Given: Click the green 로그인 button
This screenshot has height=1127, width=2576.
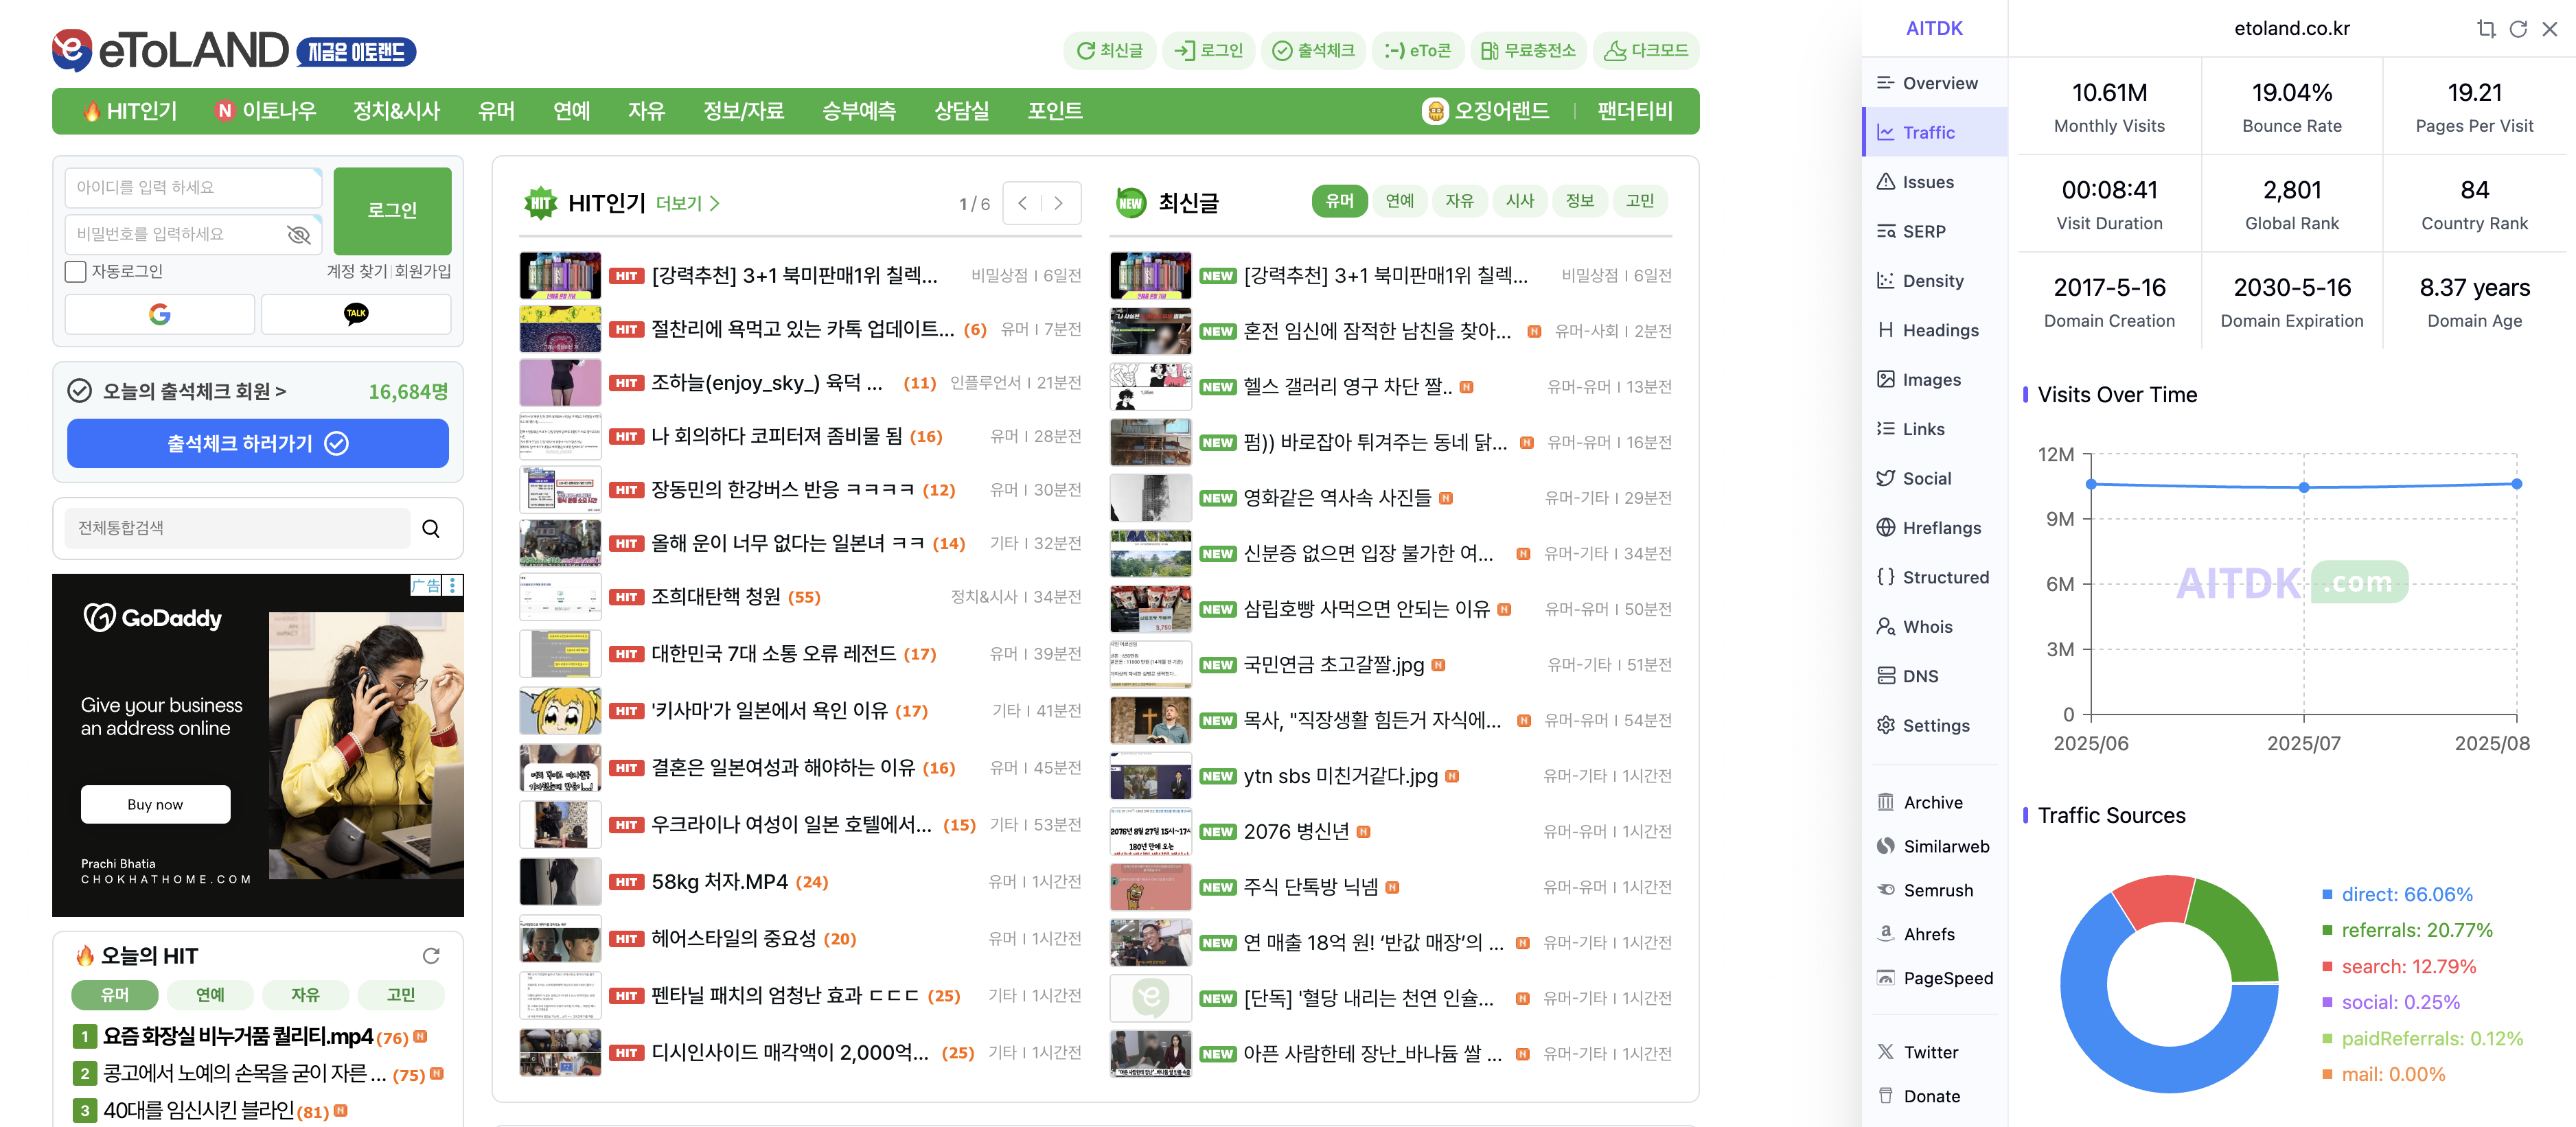Looking at the screenshot, I should (392, 210).
